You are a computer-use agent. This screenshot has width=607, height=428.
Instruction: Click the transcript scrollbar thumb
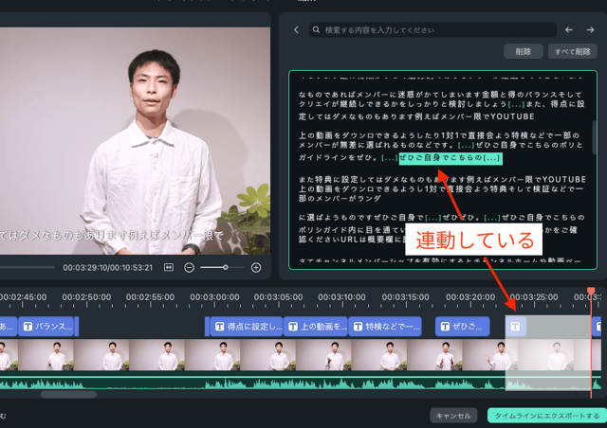pyautogui.click(x=595, y=137)
